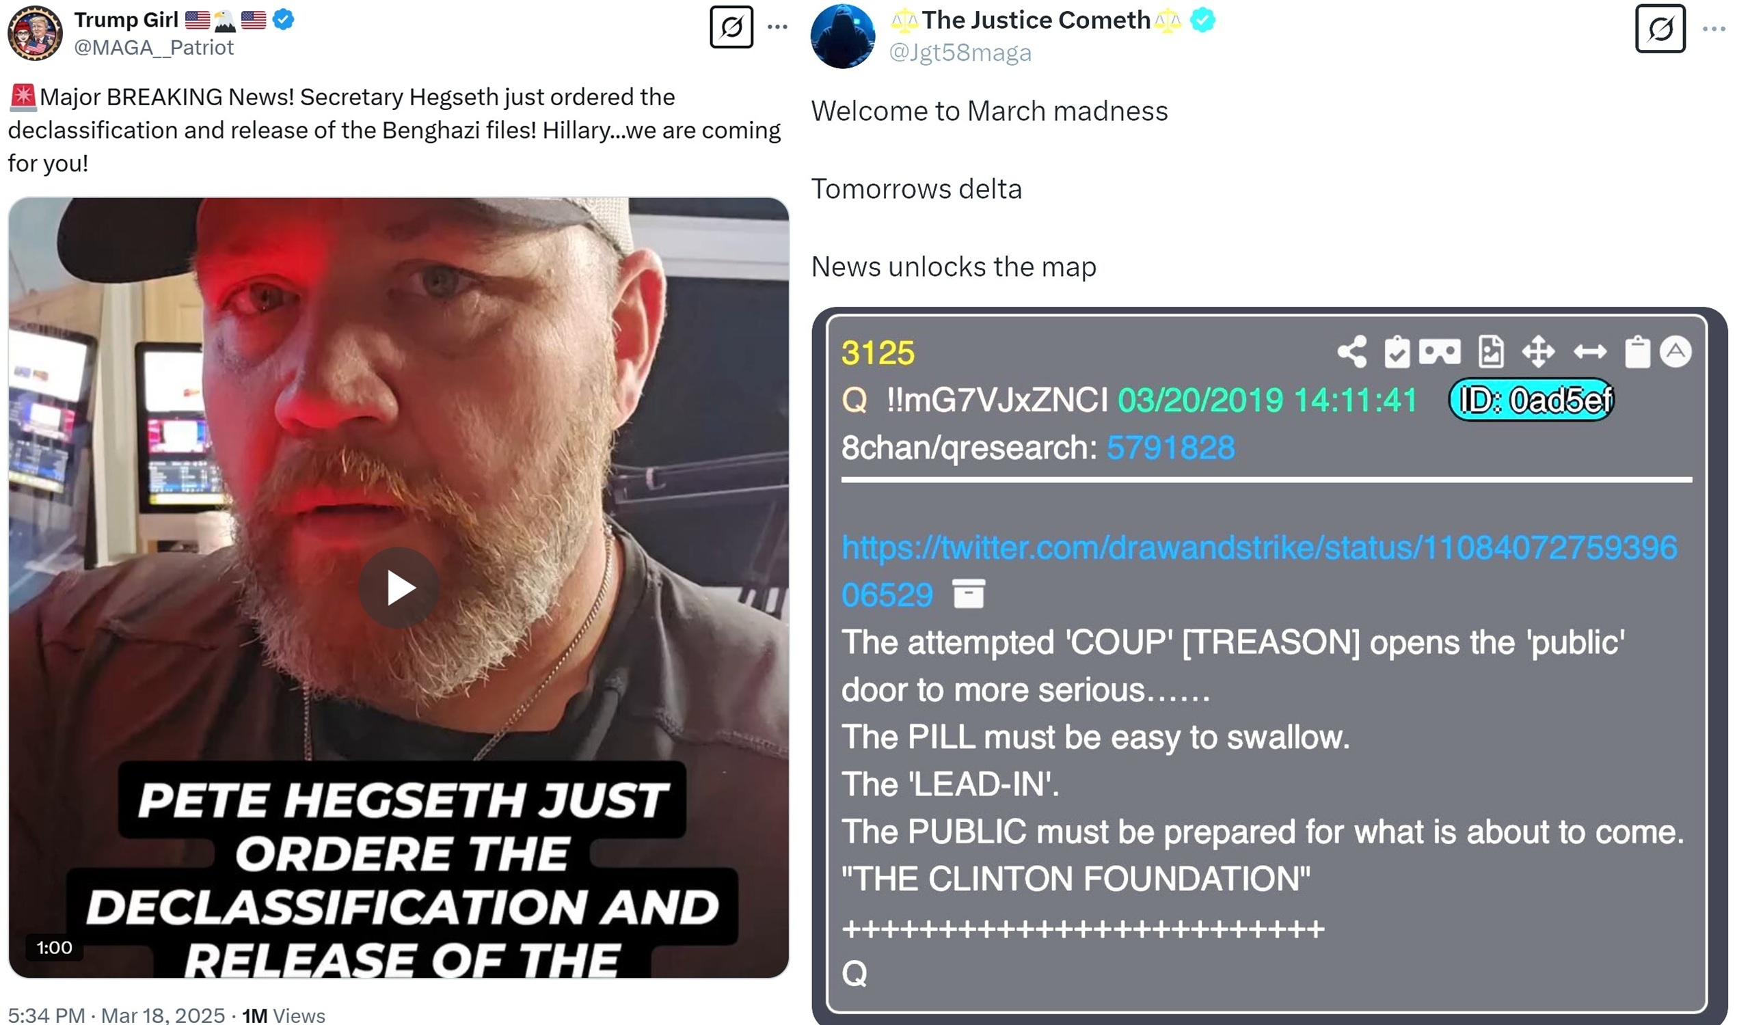Click the clipboard checkmark icon on post 3125
1737x1025 pixels.
tap(1397, 352)
